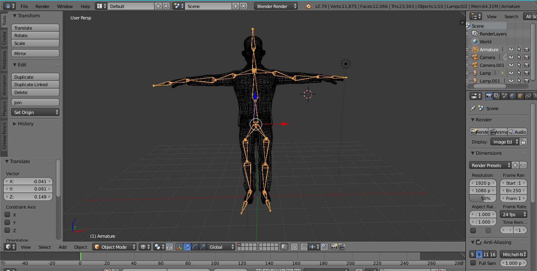Open the Constraints properties chain icon
Image resolution: width=537 pixels, height=271 pixels.
click(528, 96)
